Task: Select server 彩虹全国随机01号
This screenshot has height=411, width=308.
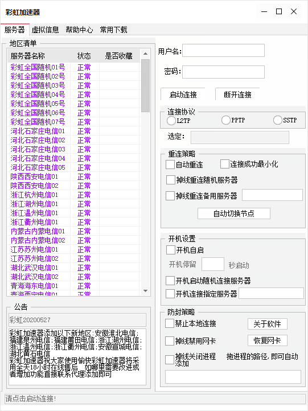Action: coord(38,67)
